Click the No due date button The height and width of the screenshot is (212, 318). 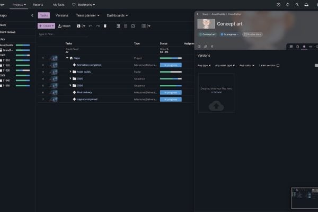pos(254,34)
